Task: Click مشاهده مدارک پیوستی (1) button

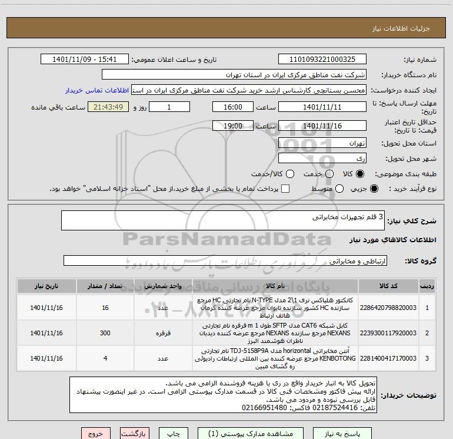Action: tap(251, 434)
